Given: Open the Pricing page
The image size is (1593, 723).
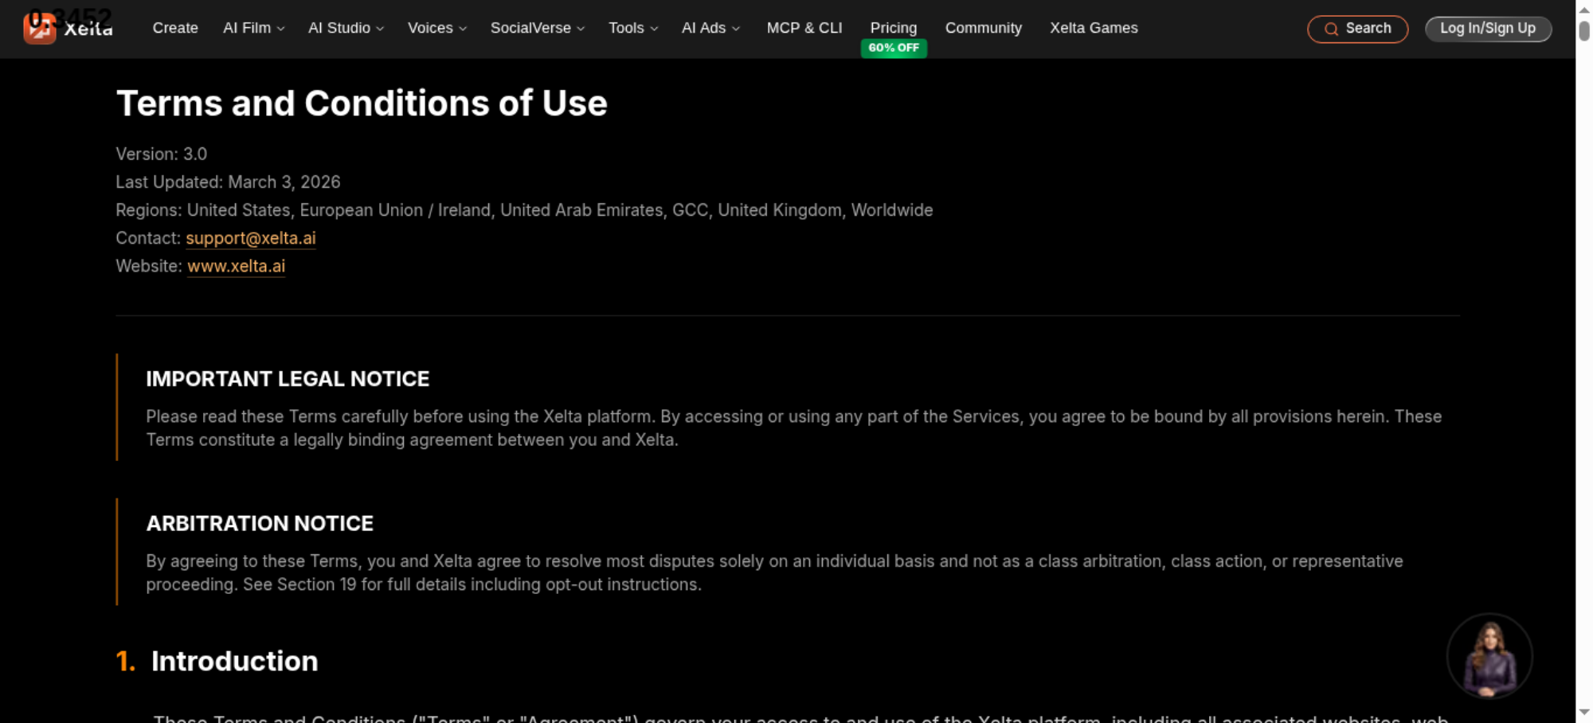Looking at the screenshot, I should [x=894, y=28].
